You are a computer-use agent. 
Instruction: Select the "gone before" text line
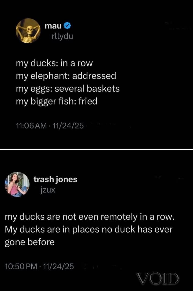[30, 242]
